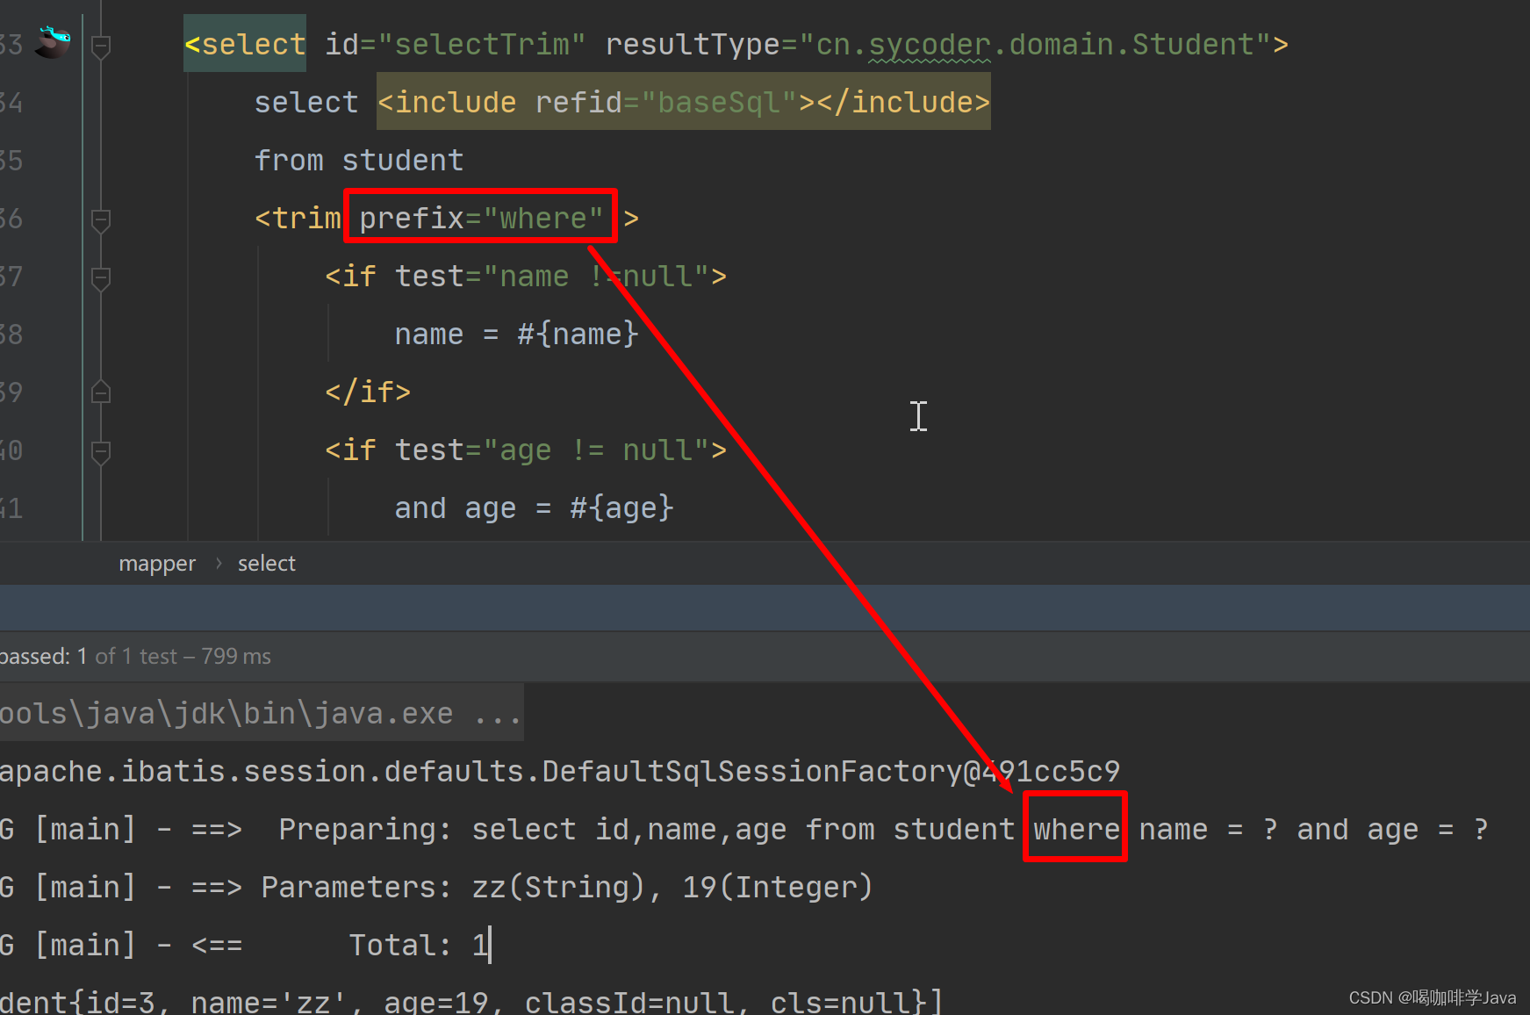The image size is (1530, 1015).
Task: Click the from student line in the editor
Action: click(x=359, y=160)
